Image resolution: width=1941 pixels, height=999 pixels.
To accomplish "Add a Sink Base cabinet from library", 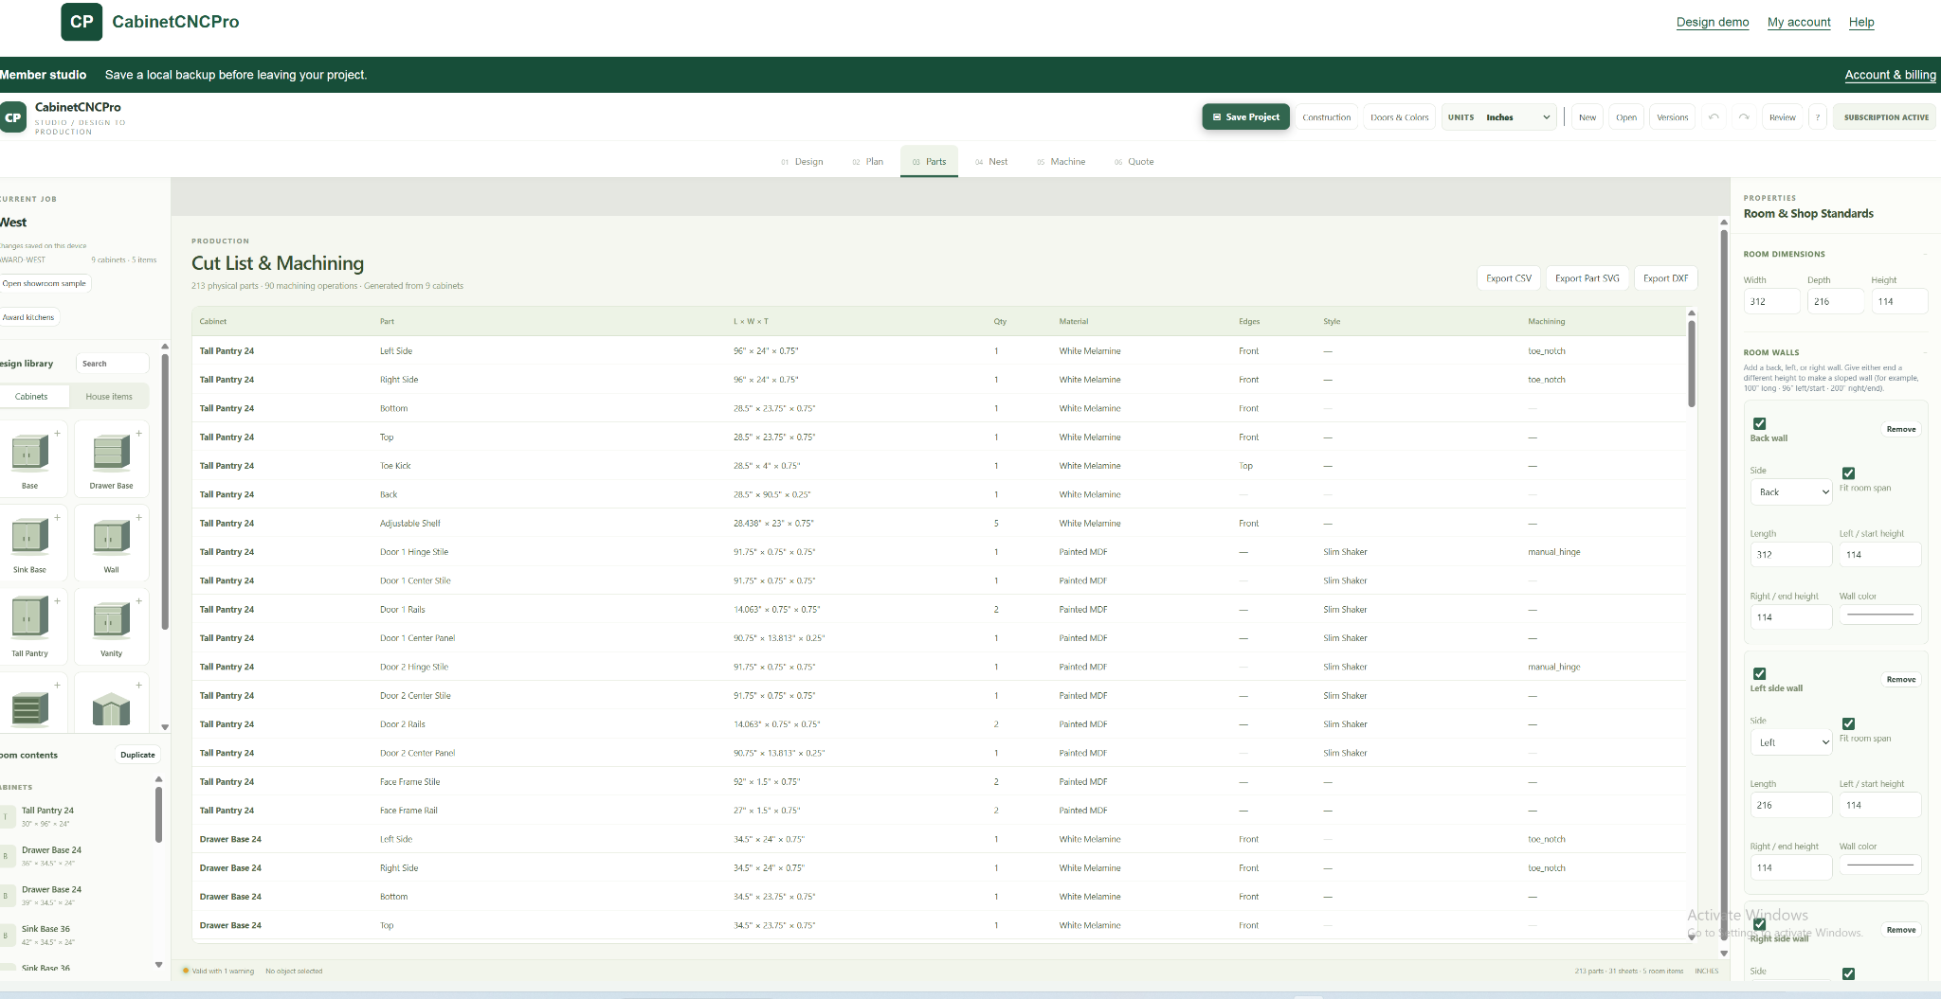I will [x=30, y=543].
